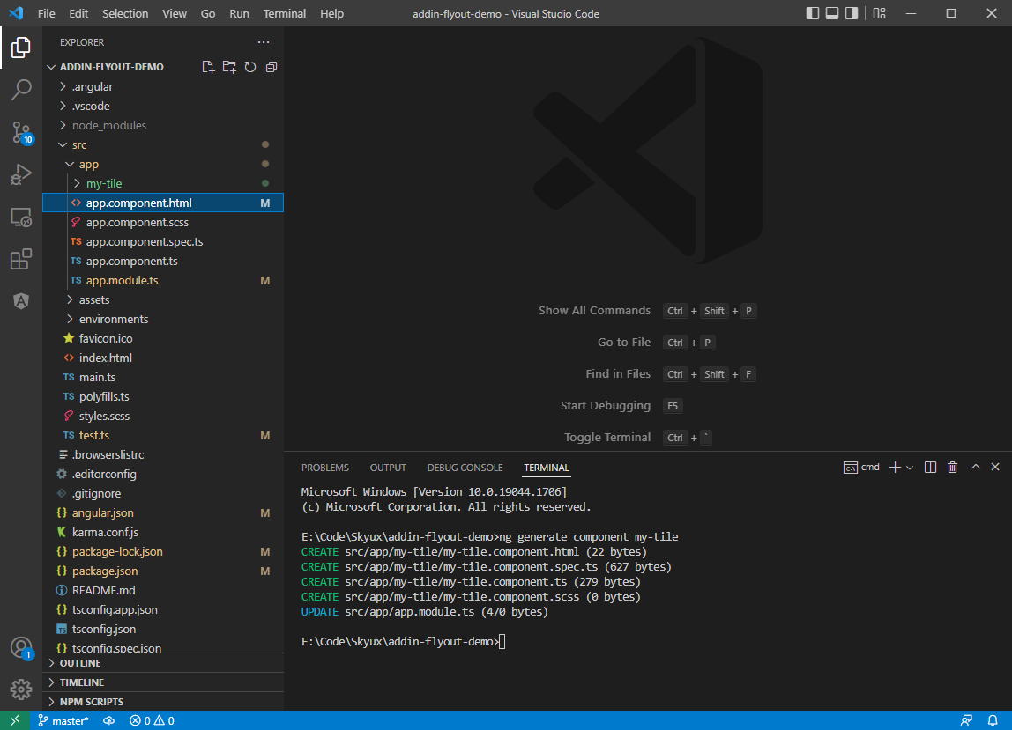Open the Terminal menu
Viewport: 1012px width, 730px height.
coord(285,13)
